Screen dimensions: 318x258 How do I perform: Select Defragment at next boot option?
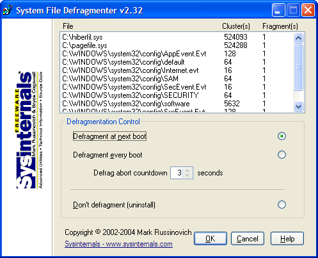point(282,136)
